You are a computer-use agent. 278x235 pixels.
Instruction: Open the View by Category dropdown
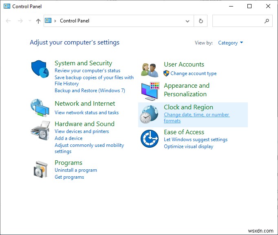coord(230,43)
